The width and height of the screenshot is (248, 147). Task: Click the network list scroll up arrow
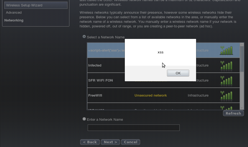[242, 45]
